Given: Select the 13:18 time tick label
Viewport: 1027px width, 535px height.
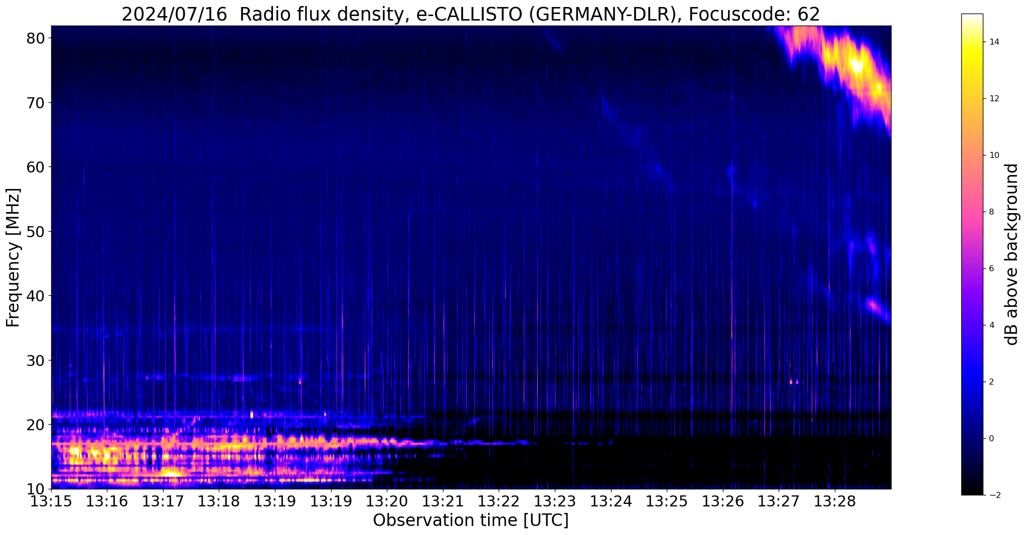Looking at the screenshot, I should [x=219, y=501].
